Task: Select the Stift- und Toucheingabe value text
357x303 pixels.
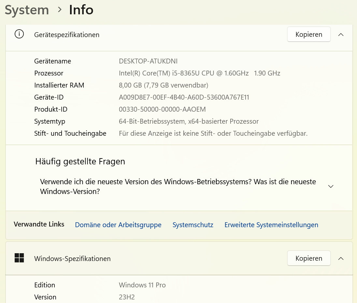Action: pos(213,133)
